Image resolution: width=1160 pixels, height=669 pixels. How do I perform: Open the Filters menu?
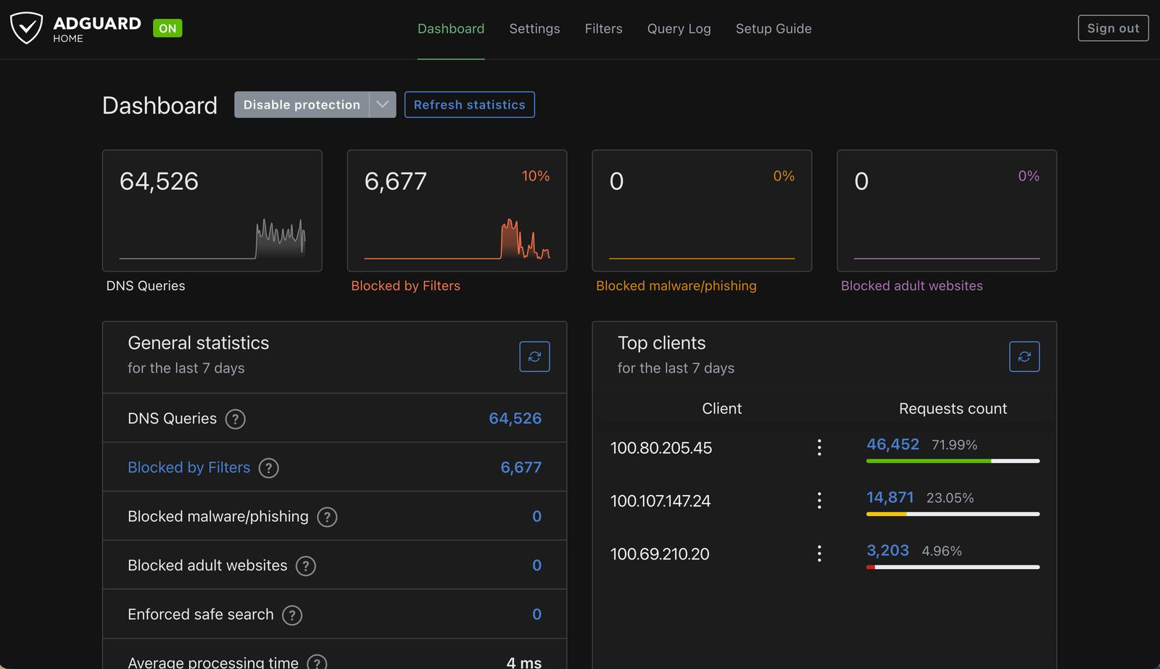tap(603, 29)
